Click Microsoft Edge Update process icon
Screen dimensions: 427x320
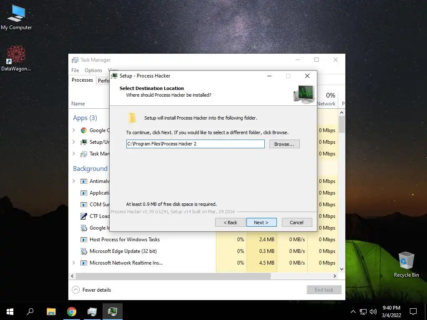pos(83,251)
